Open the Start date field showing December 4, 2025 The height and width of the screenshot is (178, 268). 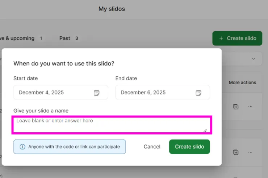(54, 93)
